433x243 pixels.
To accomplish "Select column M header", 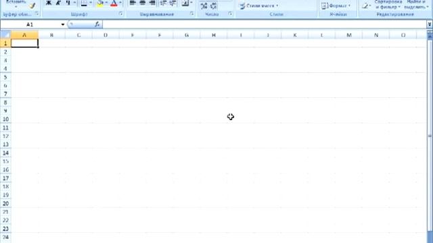I will (x=349, y=35).
